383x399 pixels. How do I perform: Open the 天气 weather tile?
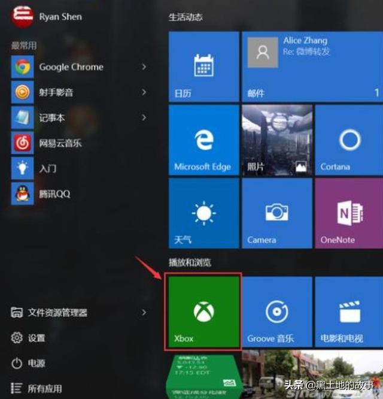[x=204, y=213]
